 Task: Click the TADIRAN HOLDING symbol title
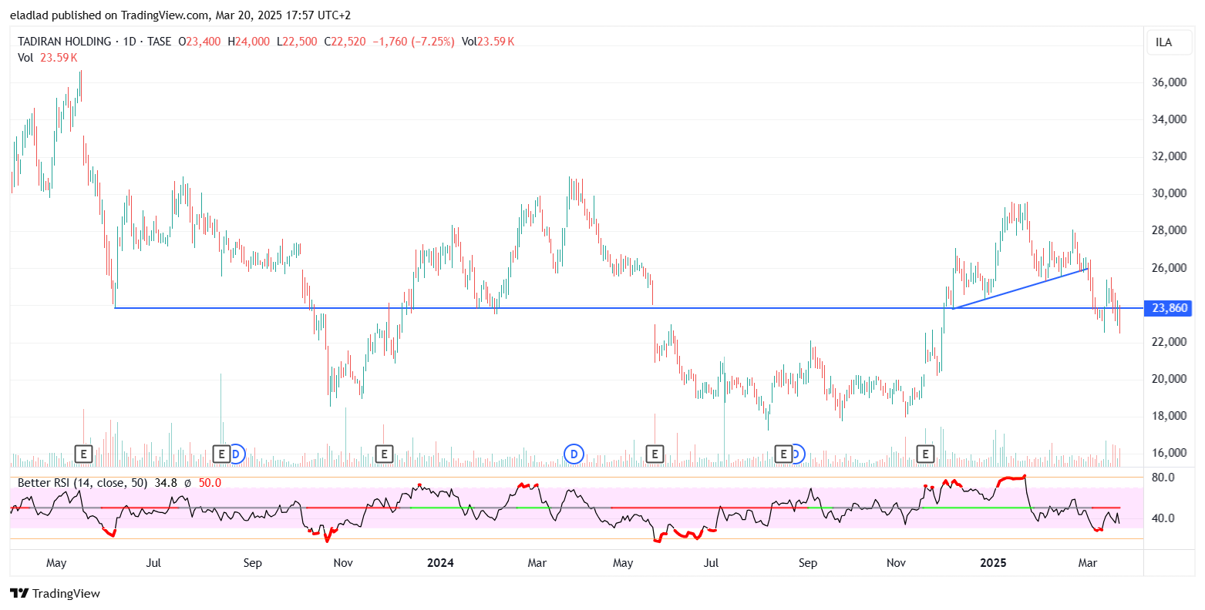point(64,42)
